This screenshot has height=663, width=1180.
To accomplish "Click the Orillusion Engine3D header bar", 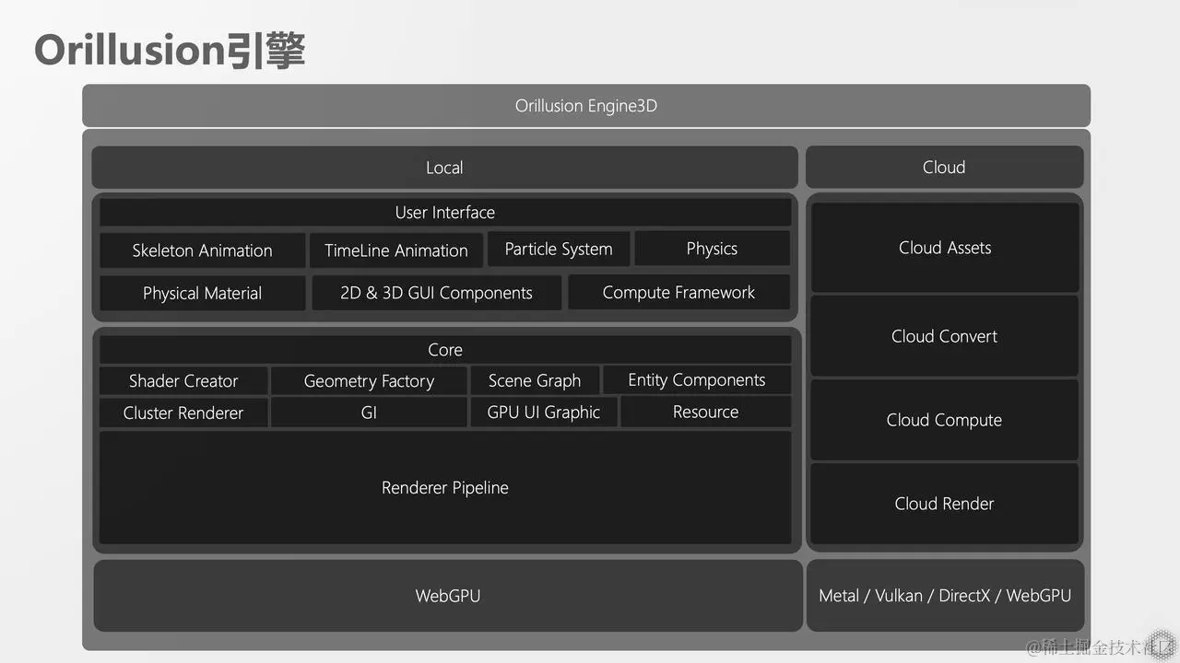I will pyautogui.click(x=586, y=106).
